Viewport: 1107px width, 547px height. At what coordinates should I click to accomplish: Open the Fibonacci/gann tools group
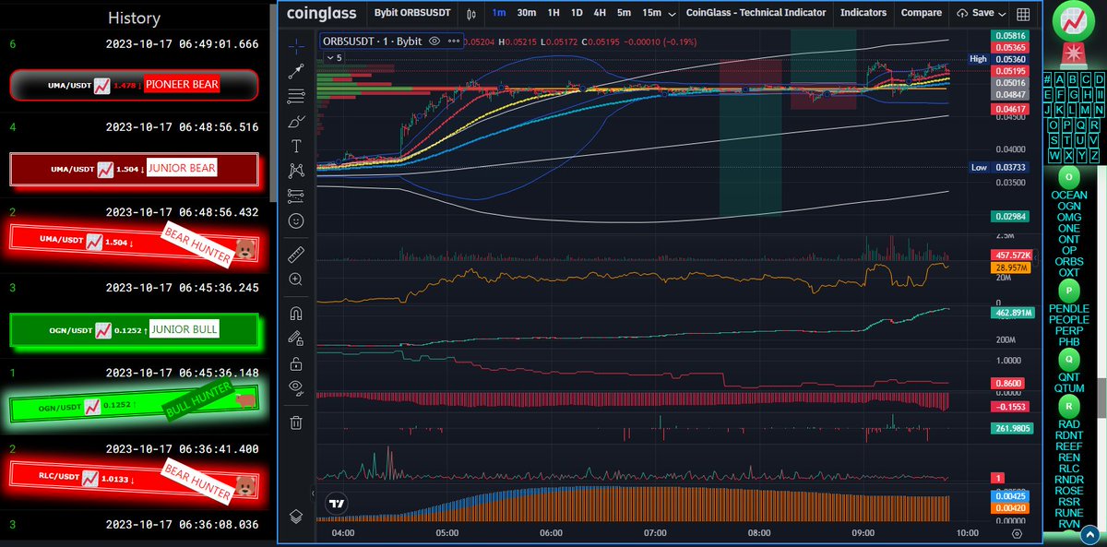[x=296, y=96]
